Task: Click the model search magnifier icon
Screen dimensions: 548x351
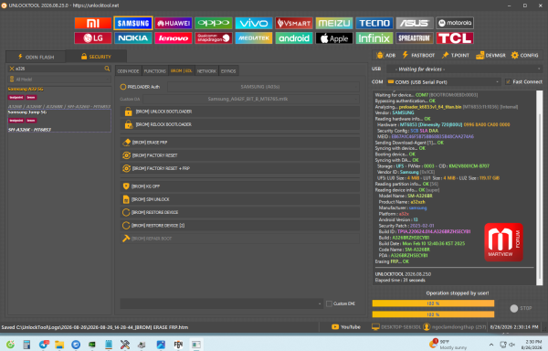Action: pos(107,69)
